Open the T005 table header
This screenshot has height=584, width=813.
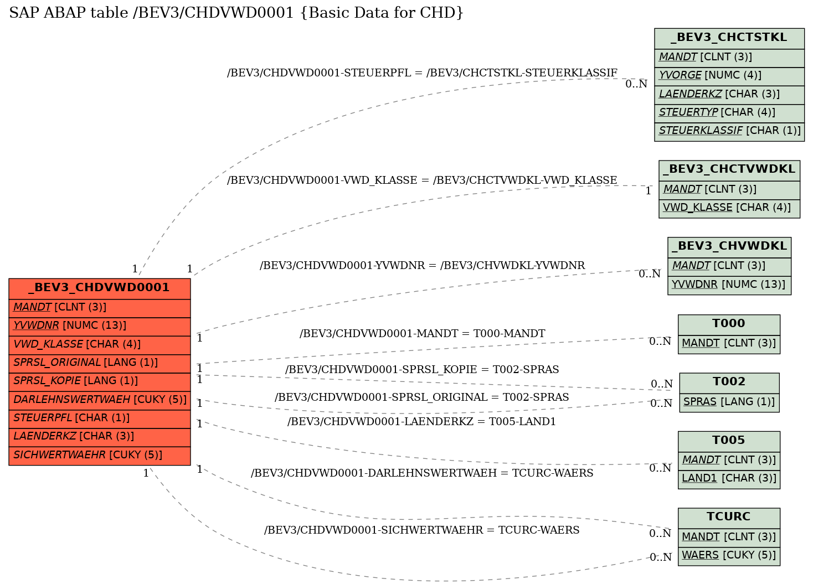pyautogui.click(x=729, y=441)
